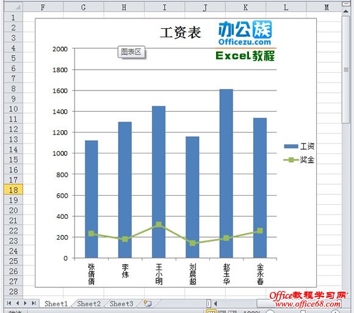Image resolution: width=354 pixels, height=313 pixels.
Task: Select the 奖金 marker for 金永春
Action: (x=260, y=230)
